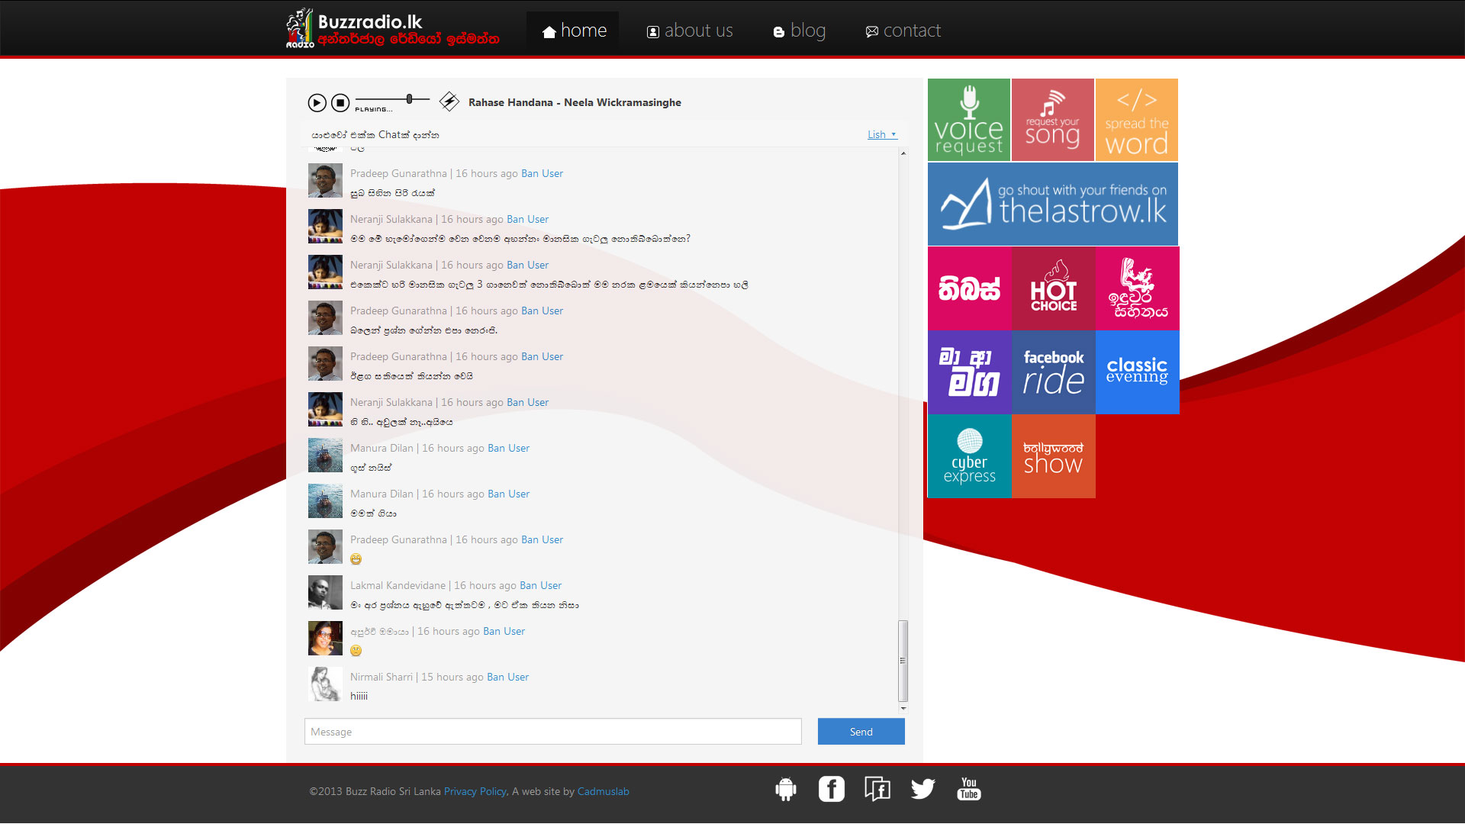Click the spread the word tile
Screen dimensions: 1465x824
point(1136,121)
